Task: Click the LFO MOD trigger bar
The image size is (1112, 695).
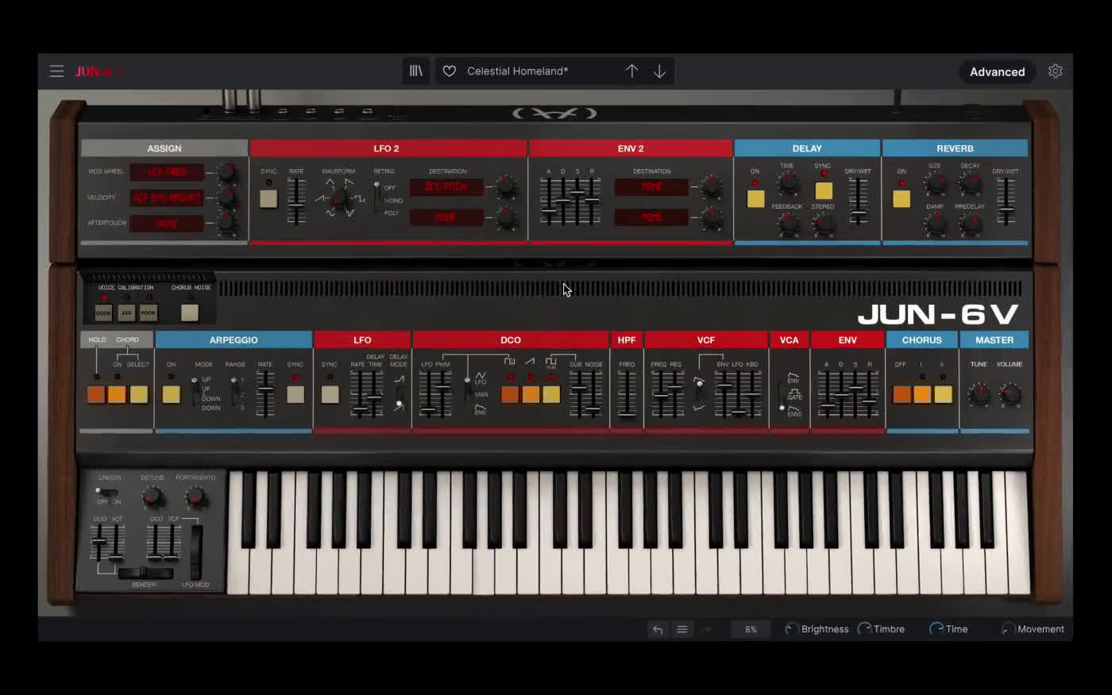Action: 195,552
